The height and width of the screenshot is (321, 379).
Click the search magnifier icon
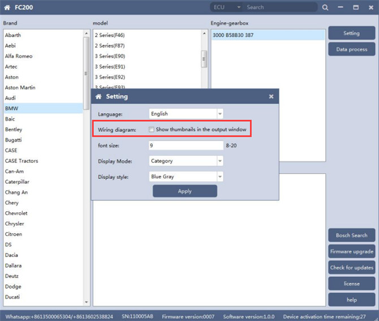(325, 7)
